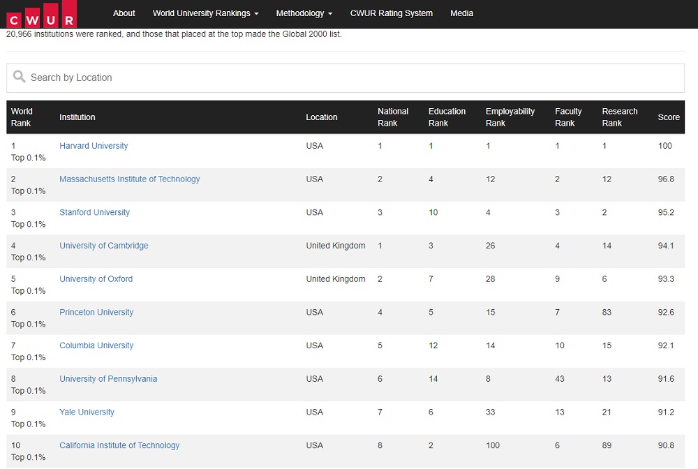698x469 pixels.
Task: Open Massachusetts Institute of Technology link
Action: pyautogui.click(x=129, y=179)
